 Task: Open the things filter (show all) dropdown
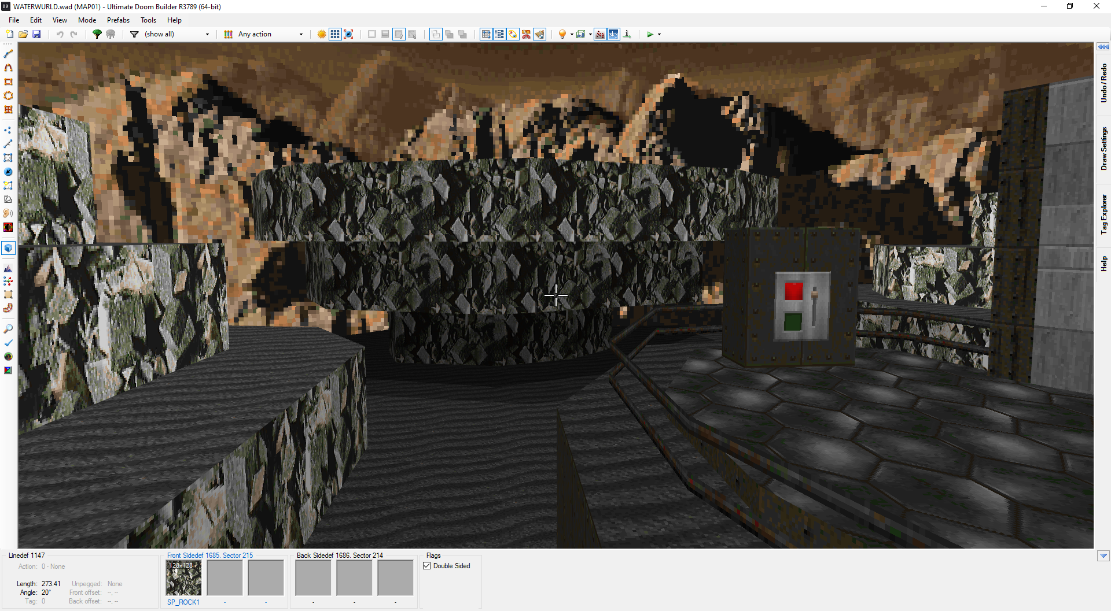pyautogui.click(x=176, y=34)
